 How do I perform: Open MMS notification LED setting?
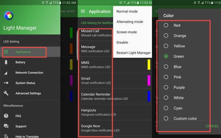pos(115,65)
